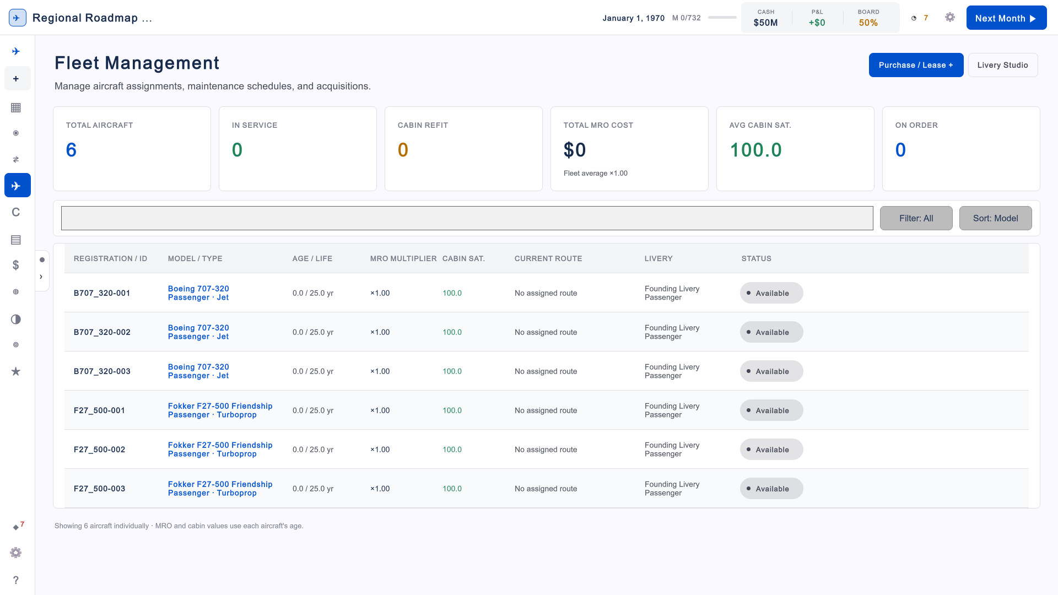
Task: Open the grid icon in the sidebar
Action: point(16,107)
